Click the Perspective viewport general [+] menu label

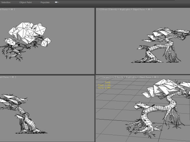(x=99, y=77)
